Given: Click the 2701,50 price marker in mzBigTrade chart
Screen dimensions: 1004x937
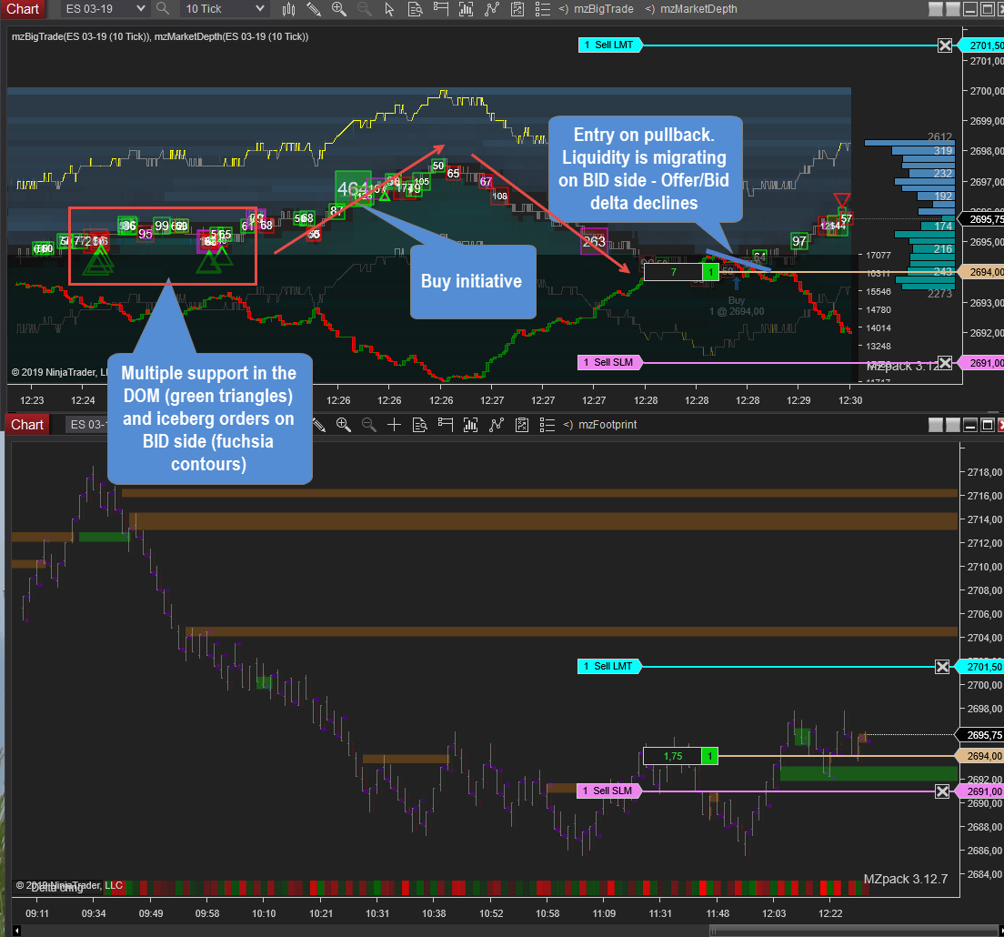Looking at the screenshot, I should 982,45.
